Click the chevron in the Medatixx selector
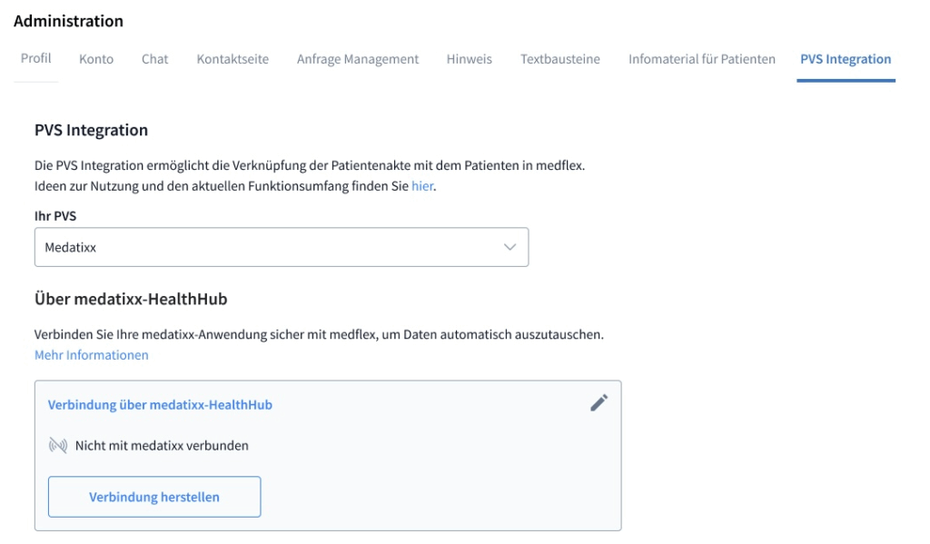This screenshot has width=930, height=544. (x=509, y=246)
